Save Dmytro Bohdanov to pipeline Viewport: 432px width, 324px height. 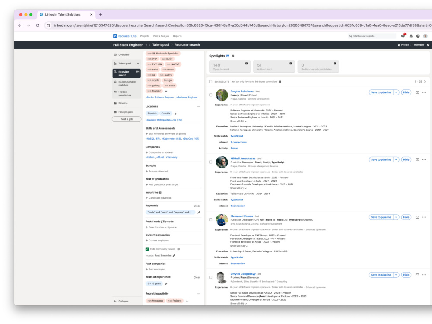(381, 92)
